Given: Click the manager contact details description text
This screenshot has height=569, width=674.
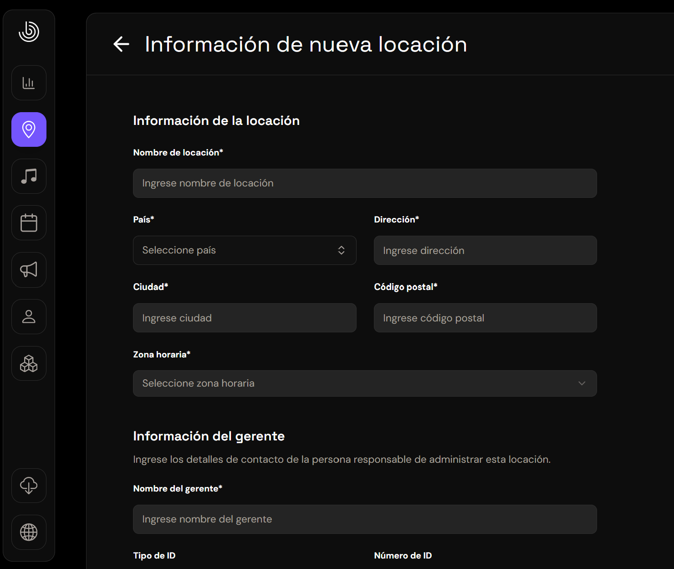Looking at the screenshot, I should coord(342,459).
